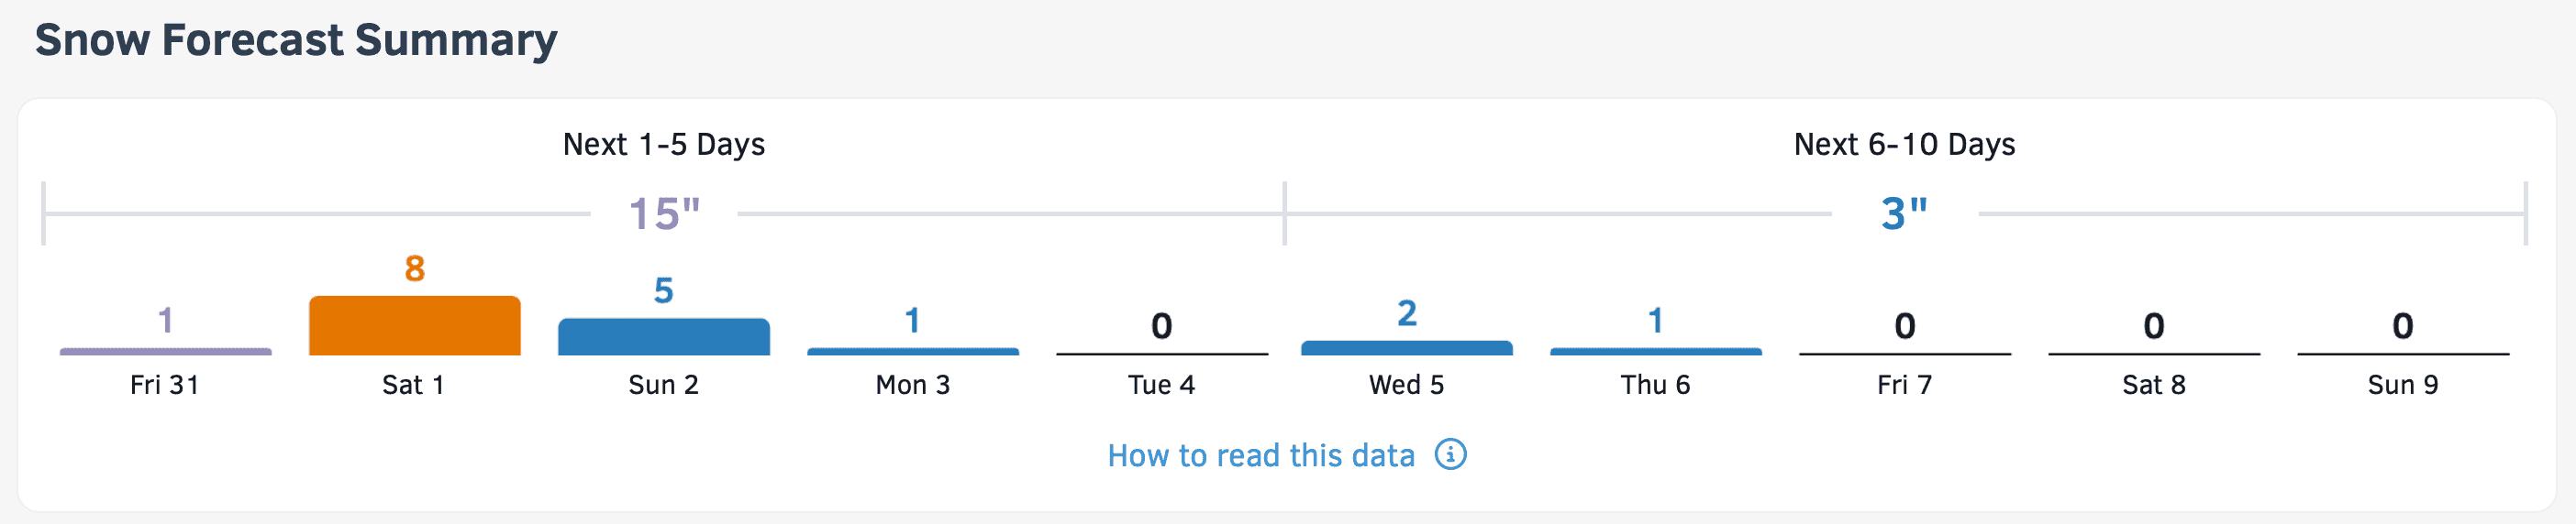Select the orange Sat 1 snowfall bar
2576x524 pixels.
414,325
